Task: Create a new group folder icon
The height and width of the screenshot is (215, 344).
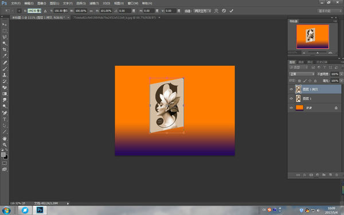Action: (324, 175)
